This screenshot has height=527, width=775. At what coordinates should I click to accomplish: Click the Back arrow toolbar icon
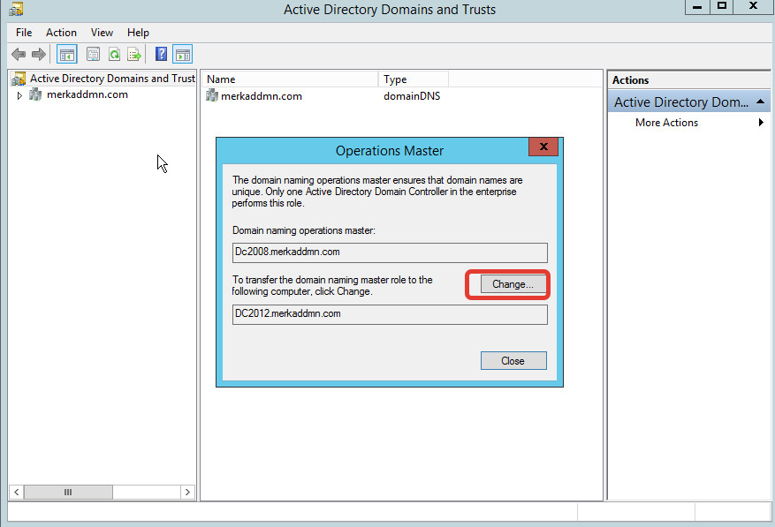[19, 54]
